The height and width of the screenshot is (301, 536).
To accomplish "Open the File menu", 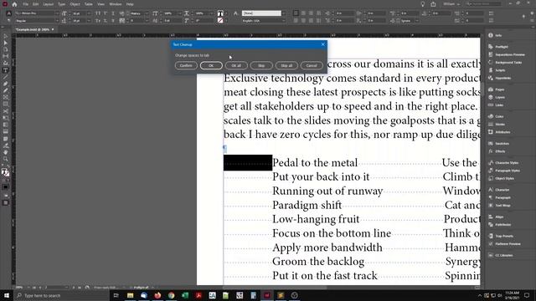I will coord(26,4).
